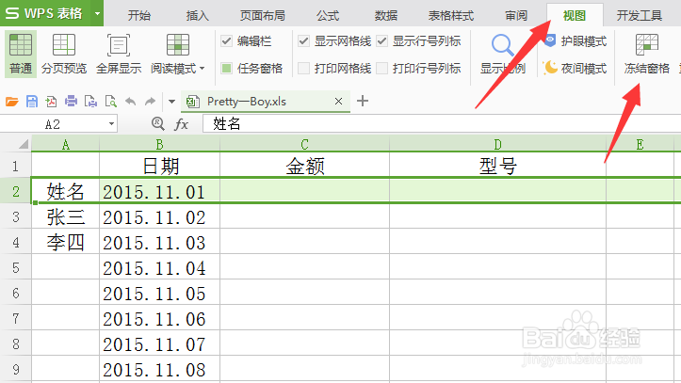Screen dimensions: 681x383
Task: Select column B header
Action: pos(159,144)
